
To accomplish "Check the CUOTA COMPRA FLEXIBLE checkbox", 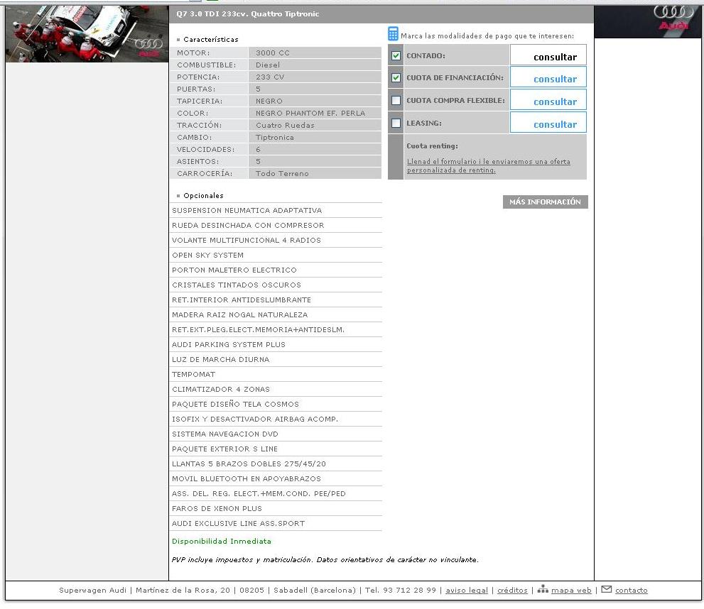I will coord(396,101).
